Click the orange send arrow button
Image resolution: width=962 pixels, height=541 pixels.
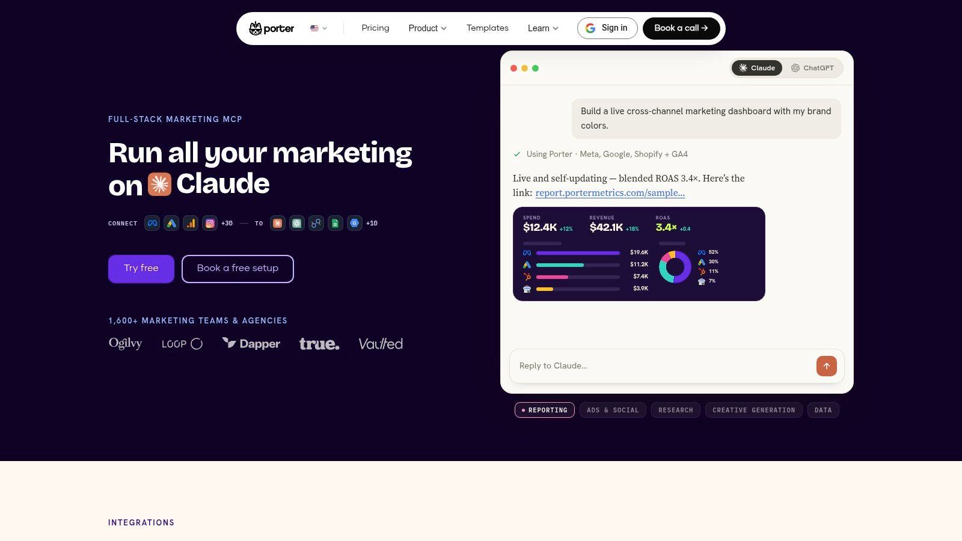(827, 366)
